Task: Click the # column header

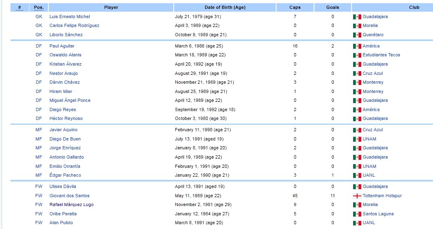Action: pos(19,7)
